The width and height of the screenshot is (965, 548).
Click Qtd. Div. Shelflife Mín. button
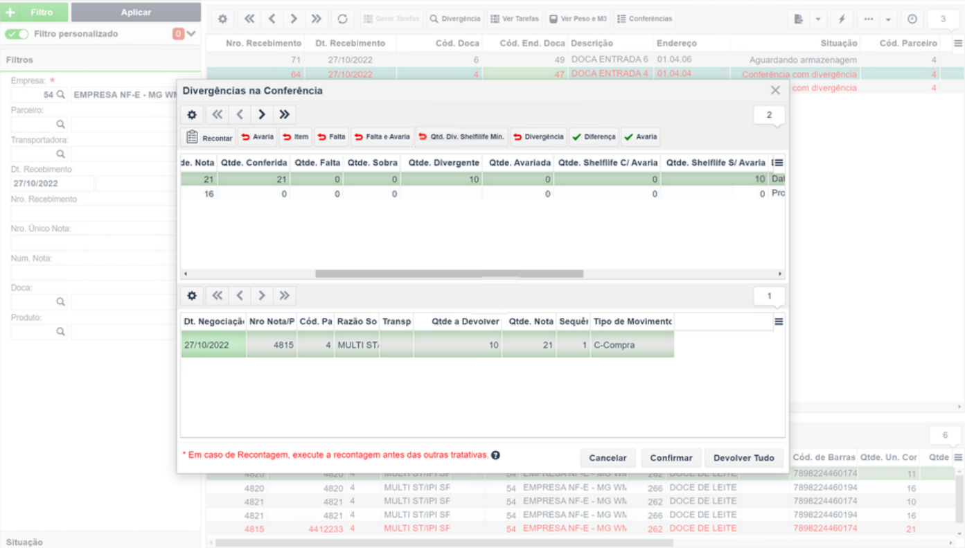(461, 137)
